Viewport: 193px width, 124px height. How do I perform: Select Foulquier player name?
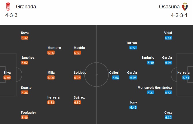click(x=29, y=112)
